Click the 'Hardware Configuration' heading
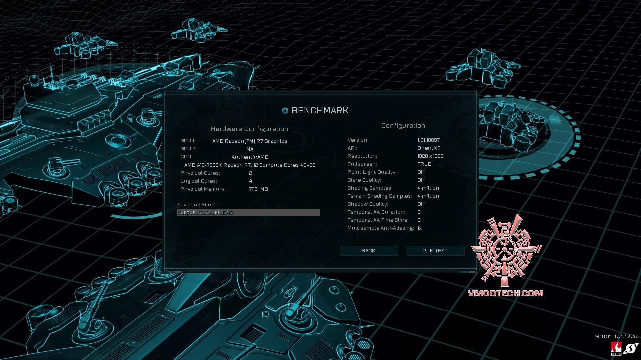The width and height of the screenshot is (641, 360). (249, 129)
